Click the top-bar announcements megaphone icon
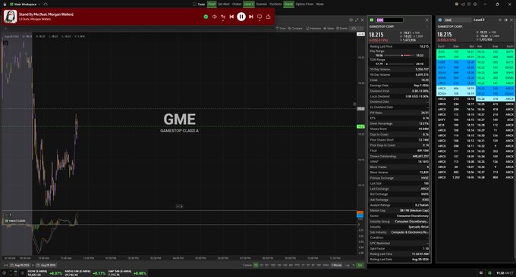 [463, 5]
